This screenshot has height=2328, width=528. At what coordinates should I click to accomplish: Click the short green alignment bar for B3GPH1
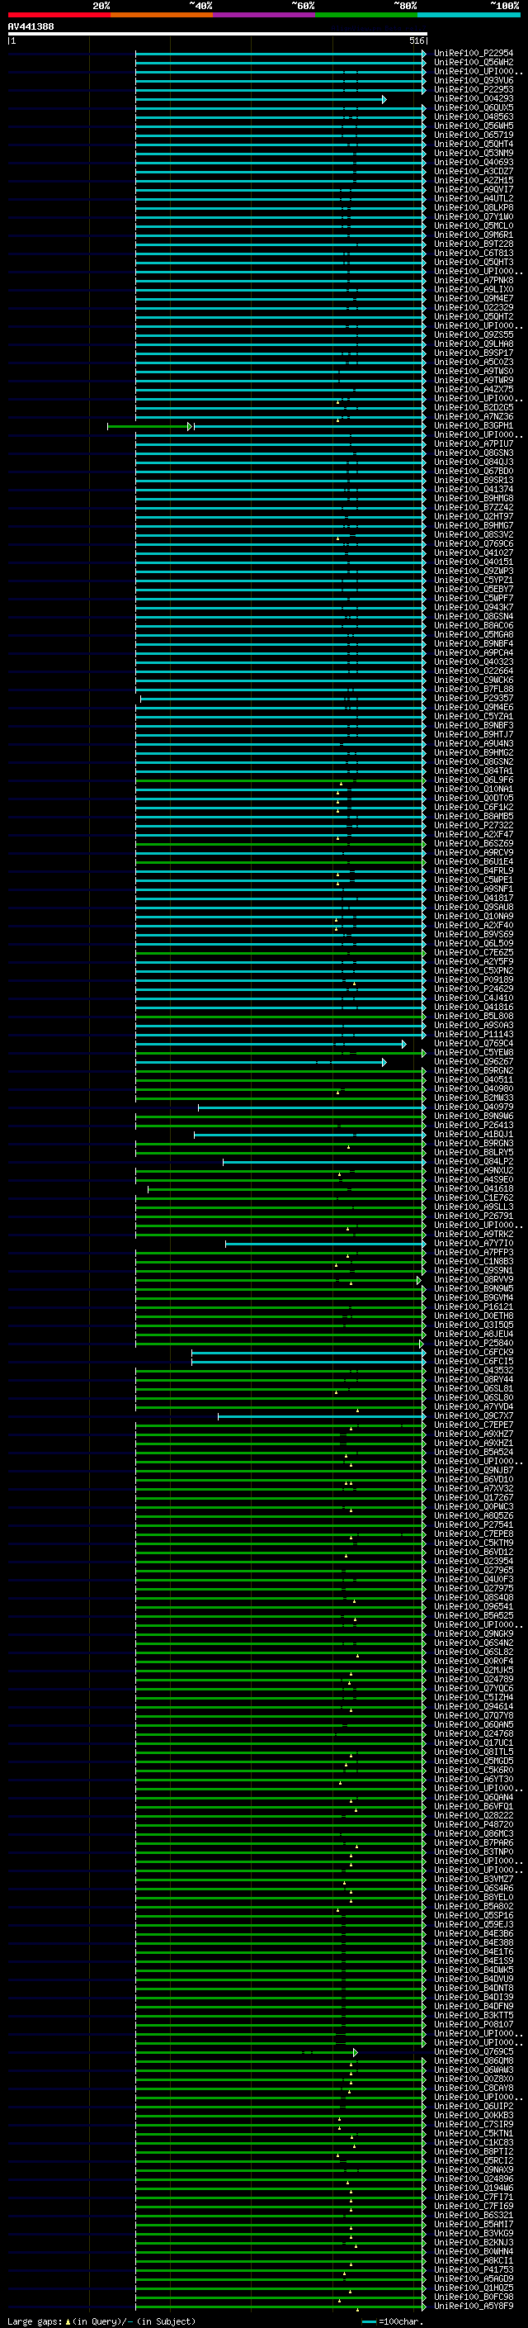(149, 427)
